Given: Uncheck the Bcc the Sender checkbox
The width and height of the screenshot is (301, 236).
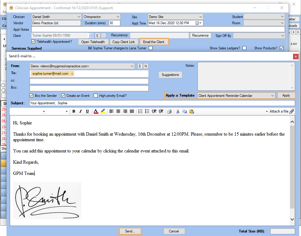Looking at the screenshot, I should [31, 96].
